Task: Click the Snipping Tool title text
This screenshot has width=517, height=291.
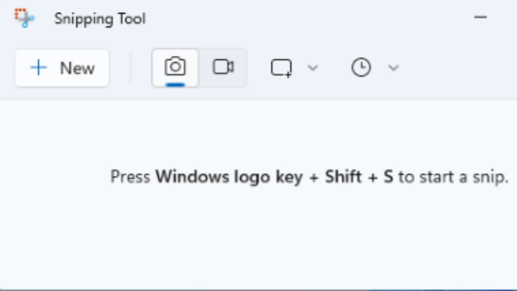Action: pos(100,19)
